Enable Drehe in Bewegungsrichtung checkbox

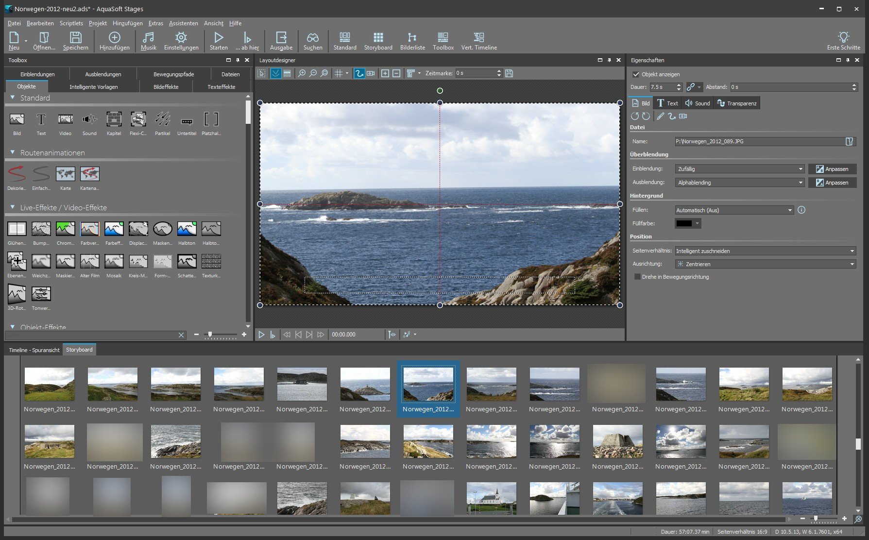click(x=637, y=277)
